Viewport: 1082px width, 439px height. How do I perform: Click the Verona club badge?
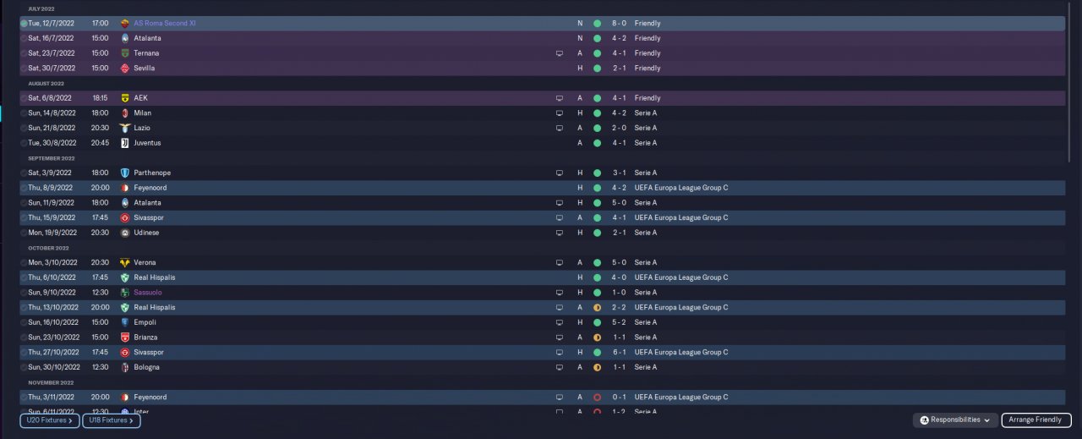point(125,262)
